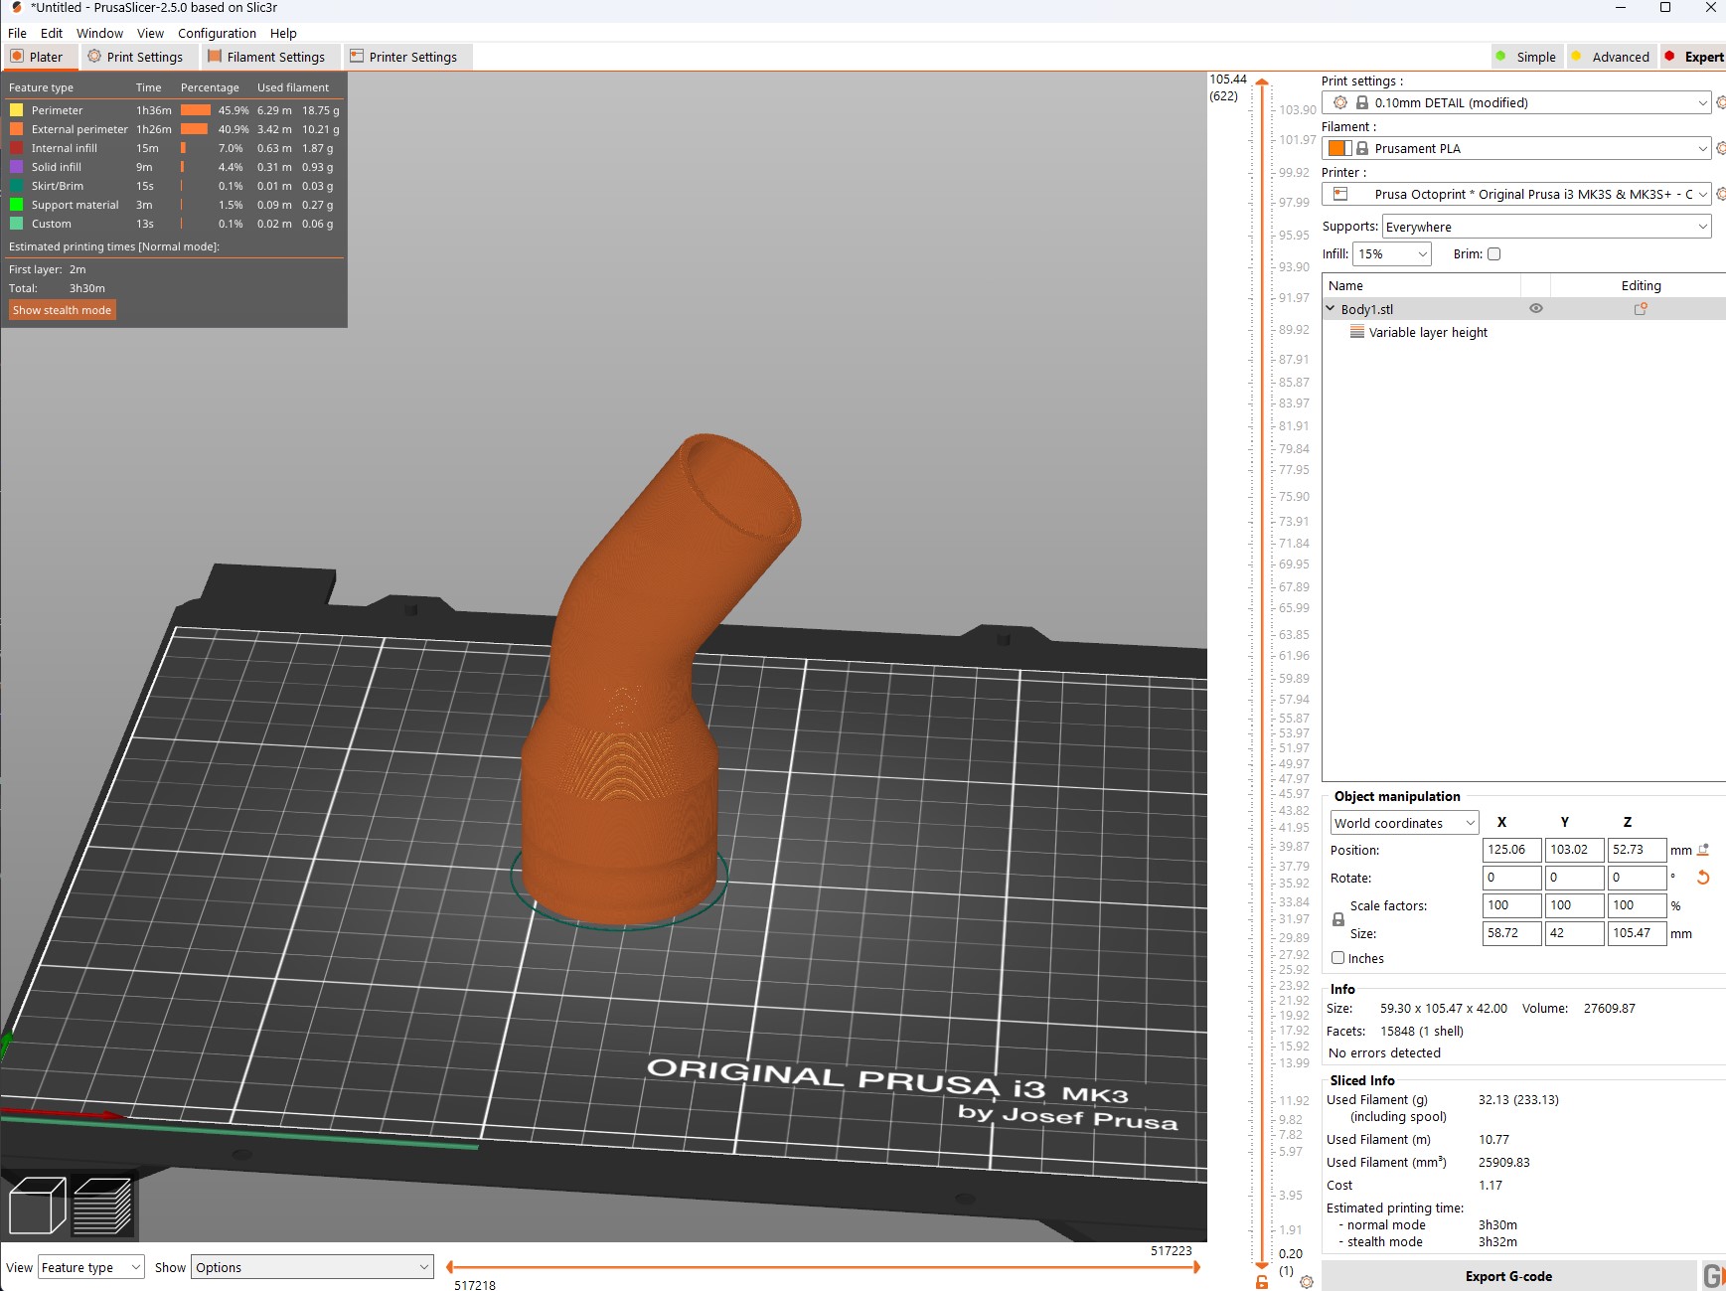Click the Rotate Z input field

[1637, 878]
